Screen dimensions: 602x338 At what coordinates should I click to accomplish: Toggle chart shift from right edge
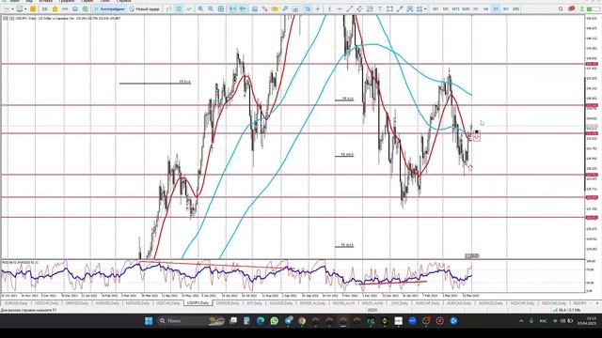coord(243,8)
